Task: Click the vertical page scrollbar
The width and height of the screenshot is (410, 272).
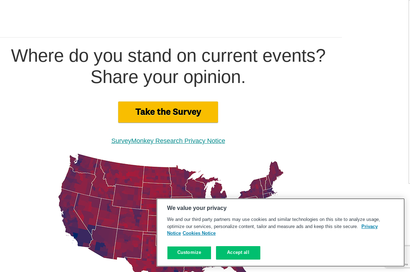Action: 409,91
